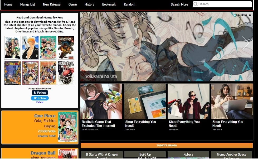Viewport: 258px width, 159px height.
Task: Open the Genre menu
Action: click(72, 4)
